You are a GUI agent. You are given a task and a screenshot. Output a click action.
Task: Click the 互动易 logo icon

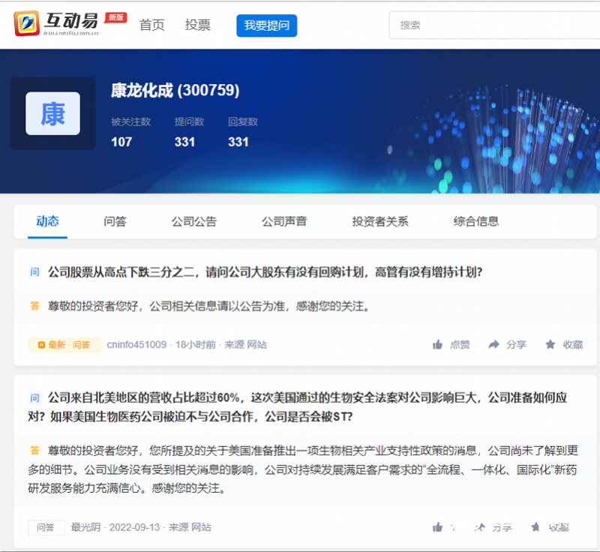26,24
